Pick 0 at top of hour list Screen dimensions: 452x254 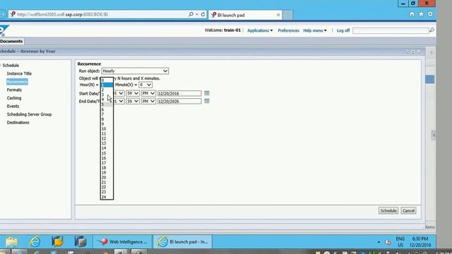107,80
